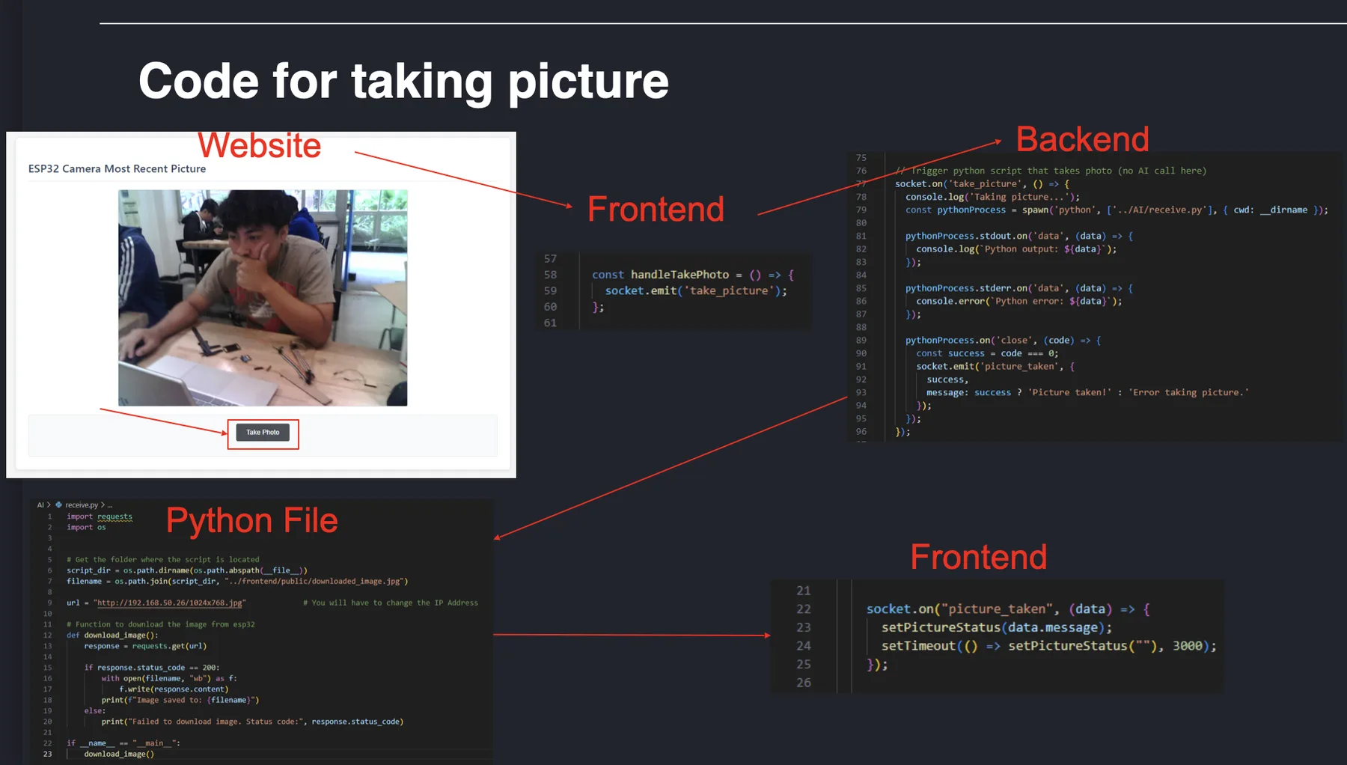The height and width of the screenshot is (765, 1347).
Task: Click the 'Image saved to' print statement
Action: [x=180, y=700]
